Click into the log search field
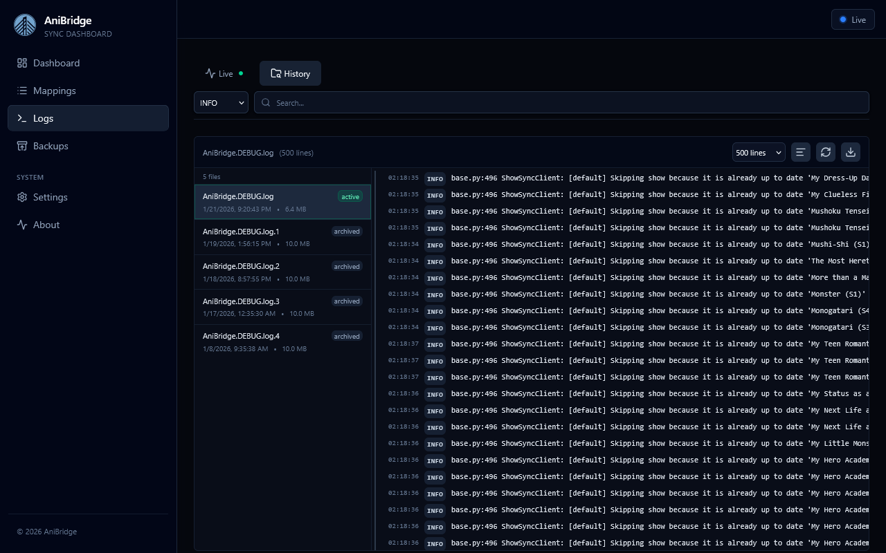The width and height of the screenshot is (886, 553). pos(561,102)
